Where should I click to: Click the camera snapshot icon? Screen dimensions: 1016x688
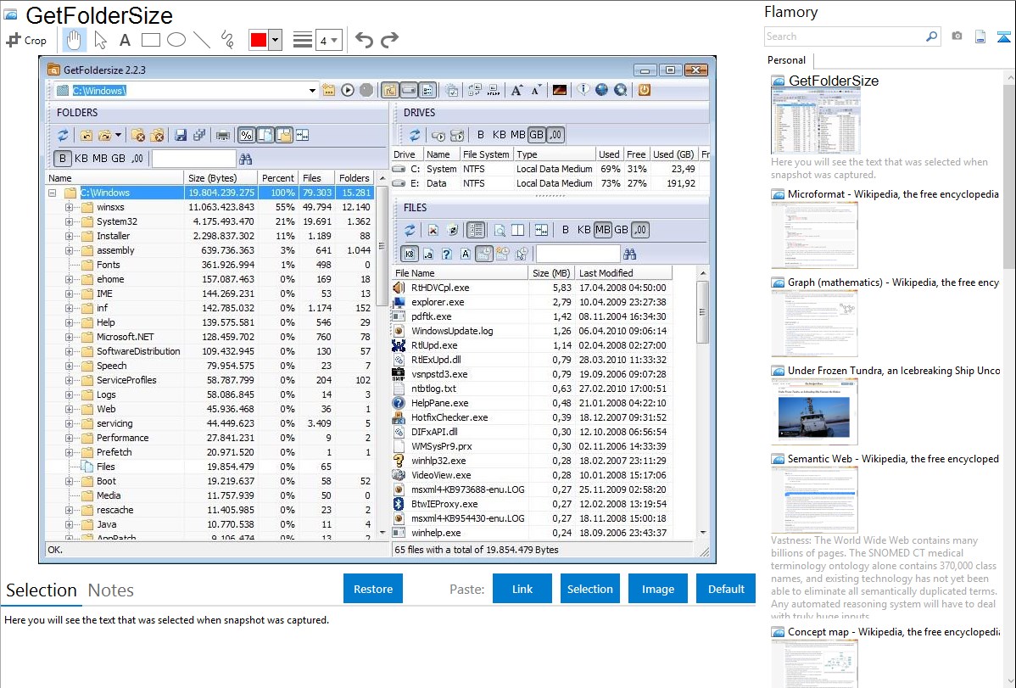tap(957, 36)
